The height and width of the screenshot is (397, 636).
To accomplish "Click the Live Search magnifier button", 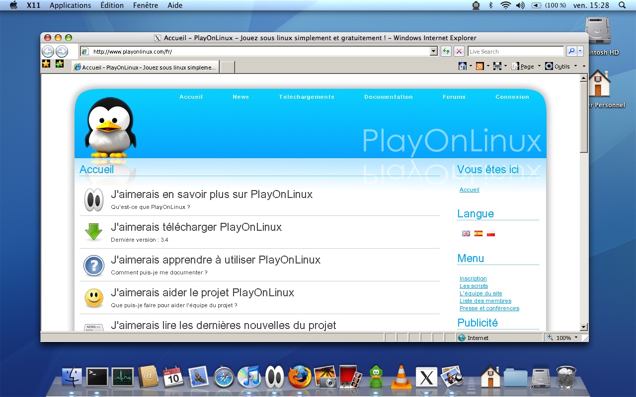I will coord(571,51).
